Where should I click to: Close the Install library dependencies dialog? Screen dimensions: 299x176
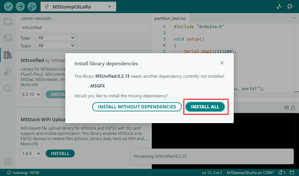point(222,63)
